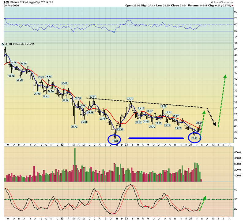The height and width of the screenshot is (221, 245).
Task: Click the Low 23.89 value
Action: (x=163, y=5)
